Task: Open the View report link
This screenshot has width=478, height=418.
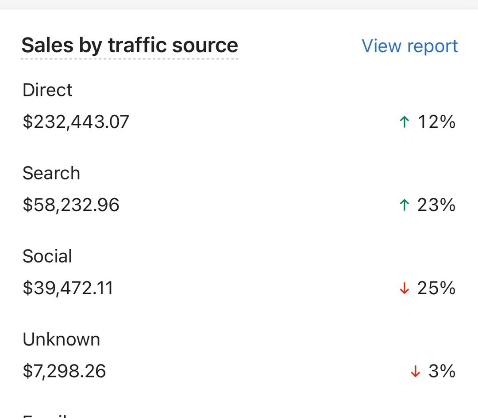Action: point(409,46)
